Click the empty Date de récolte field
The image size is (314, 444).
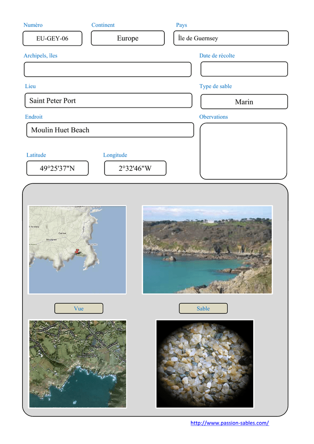pyautogui.click(x=244, y=69)
